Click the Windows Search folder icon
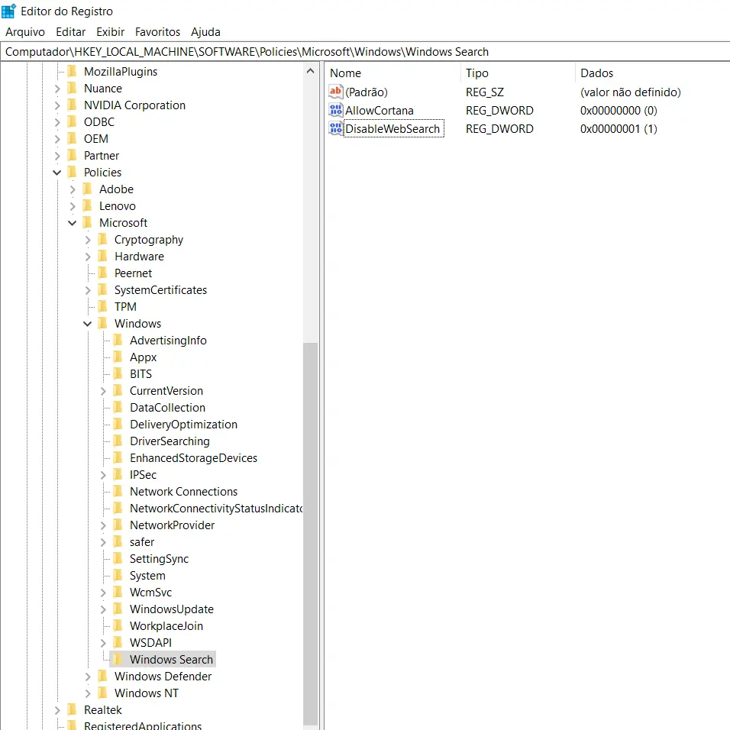The height and width of the screenshot is (730, 730). [x=118, y=659]
